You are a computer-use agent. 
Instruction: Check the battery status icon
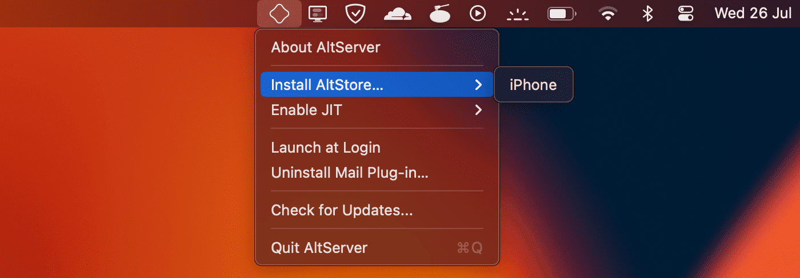click(x=561, y=13)
